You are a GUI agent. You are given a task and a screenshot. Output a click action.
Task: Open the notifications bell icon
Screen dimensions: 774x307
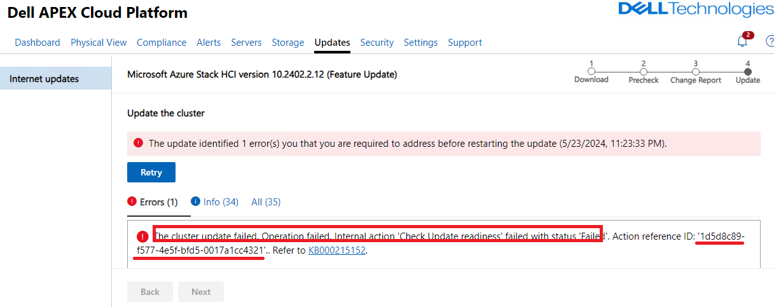click(742, 42)
